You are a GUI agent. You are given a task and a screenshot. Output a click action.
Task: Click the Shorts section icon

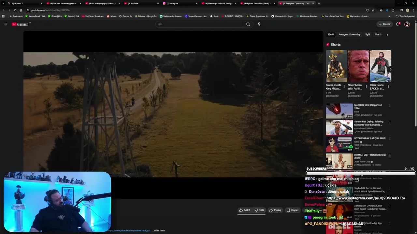pyautogui.click(x=328, y=45)
